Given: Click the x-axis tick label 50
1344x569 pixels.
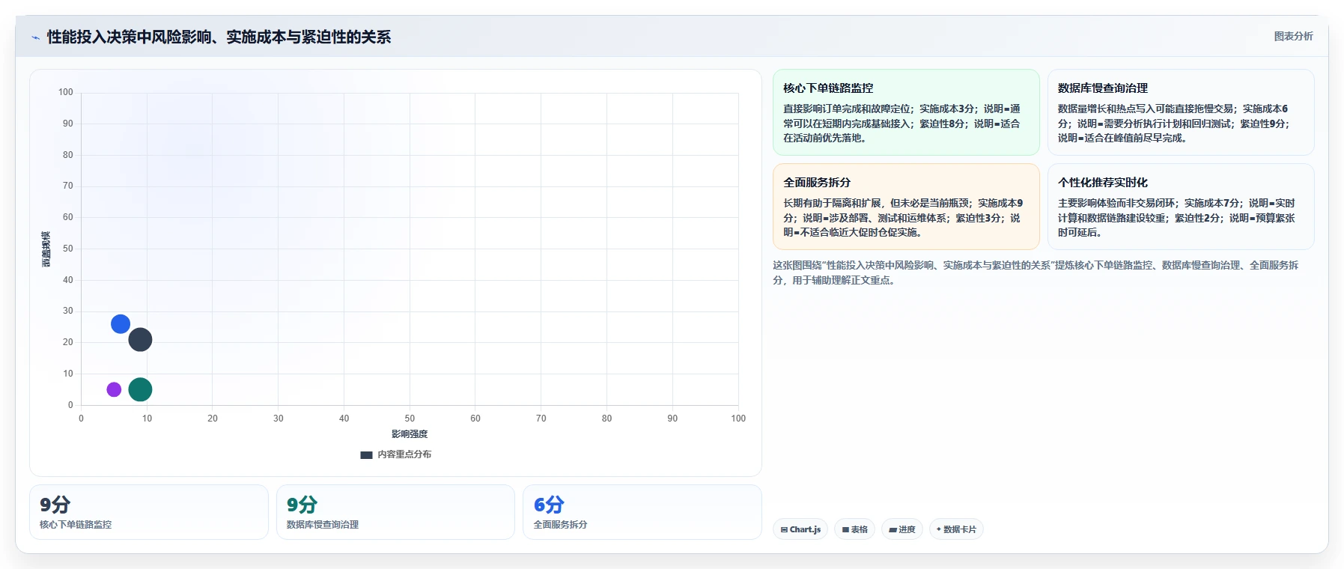Looking at the screenshot, I should pos(410,419).
